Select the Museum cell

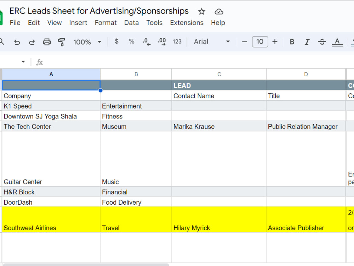point(136,126)
